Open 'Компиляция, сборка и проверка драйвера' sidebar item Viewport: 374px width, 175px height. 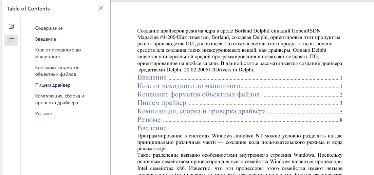[x=59, y=99]
